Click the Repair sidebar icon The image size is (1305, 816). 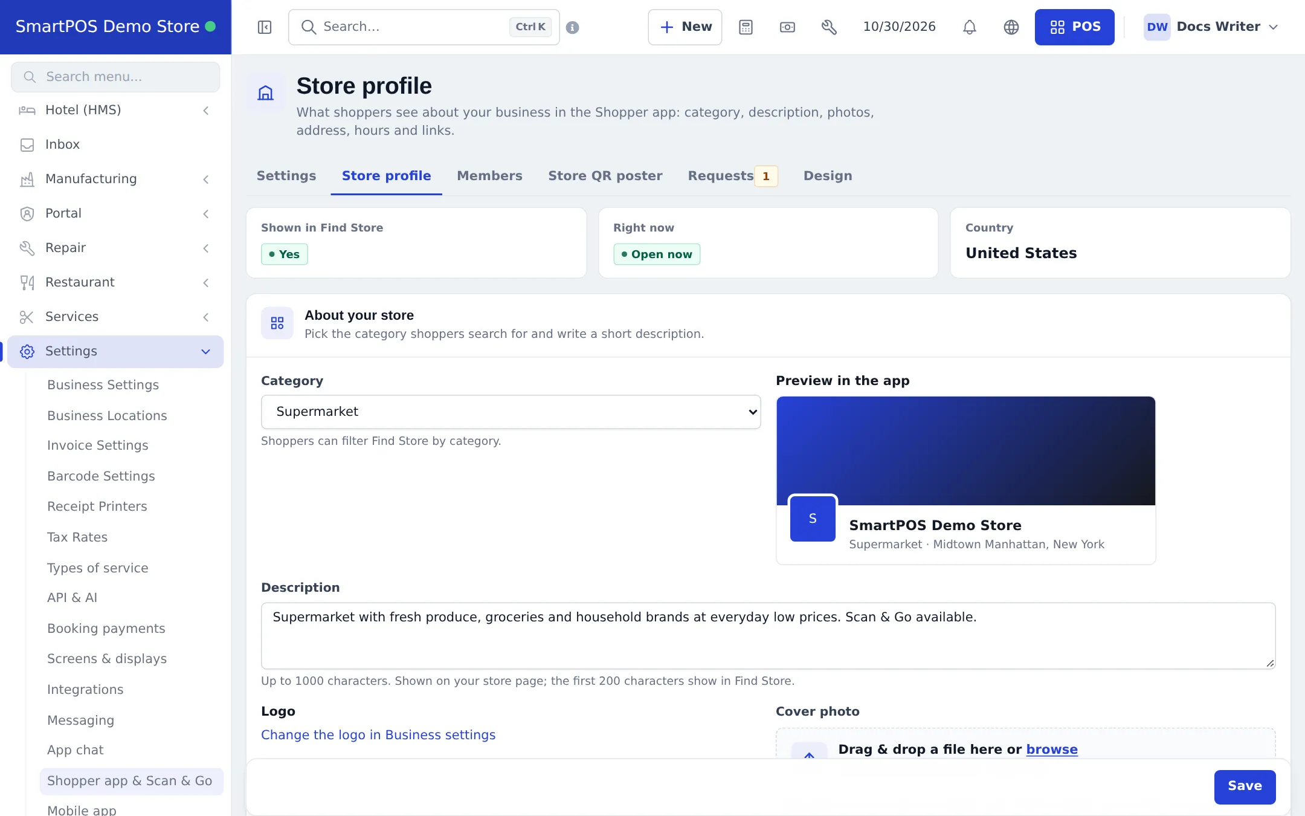coord(27,248)
